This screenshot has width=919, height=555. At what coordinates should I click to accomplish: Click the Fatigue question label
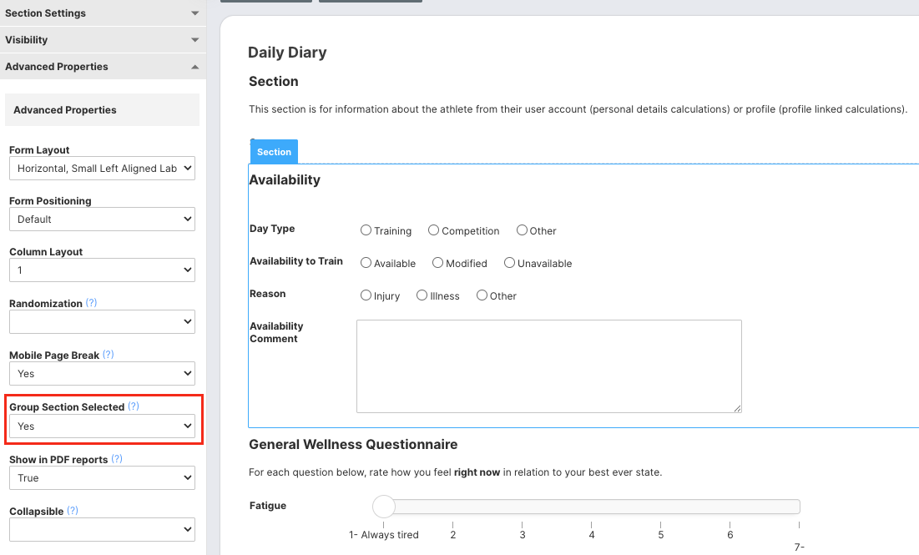[268, 506]
